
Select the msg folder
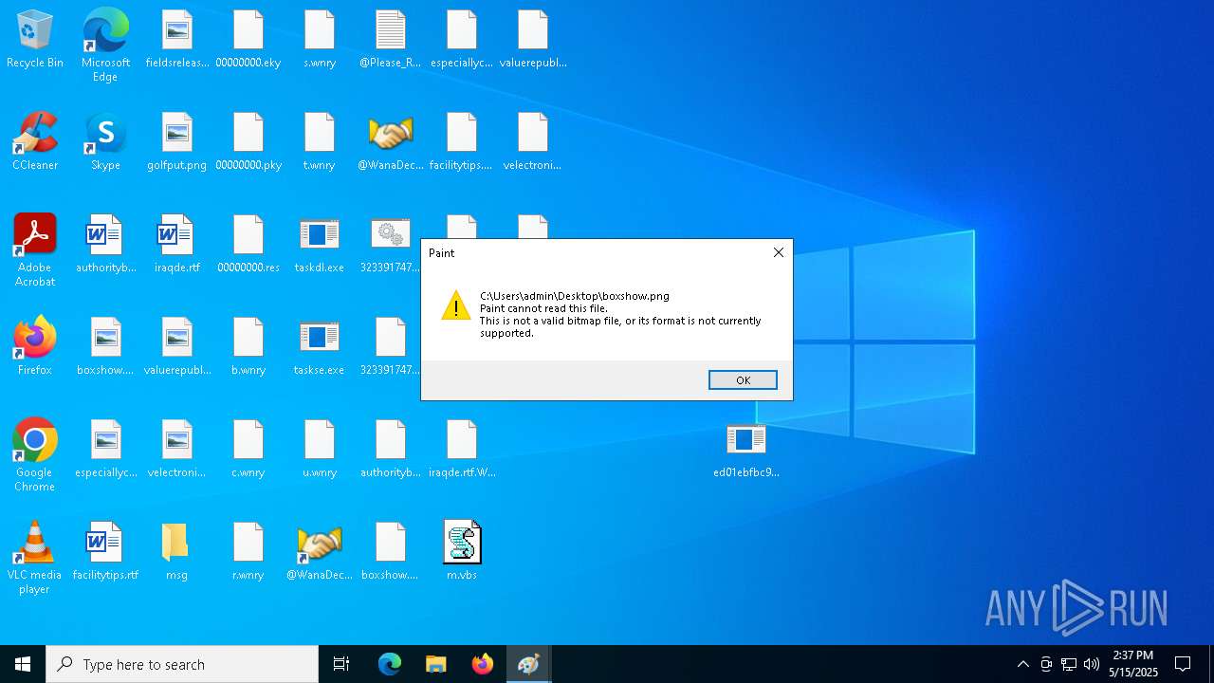point(177,552)
